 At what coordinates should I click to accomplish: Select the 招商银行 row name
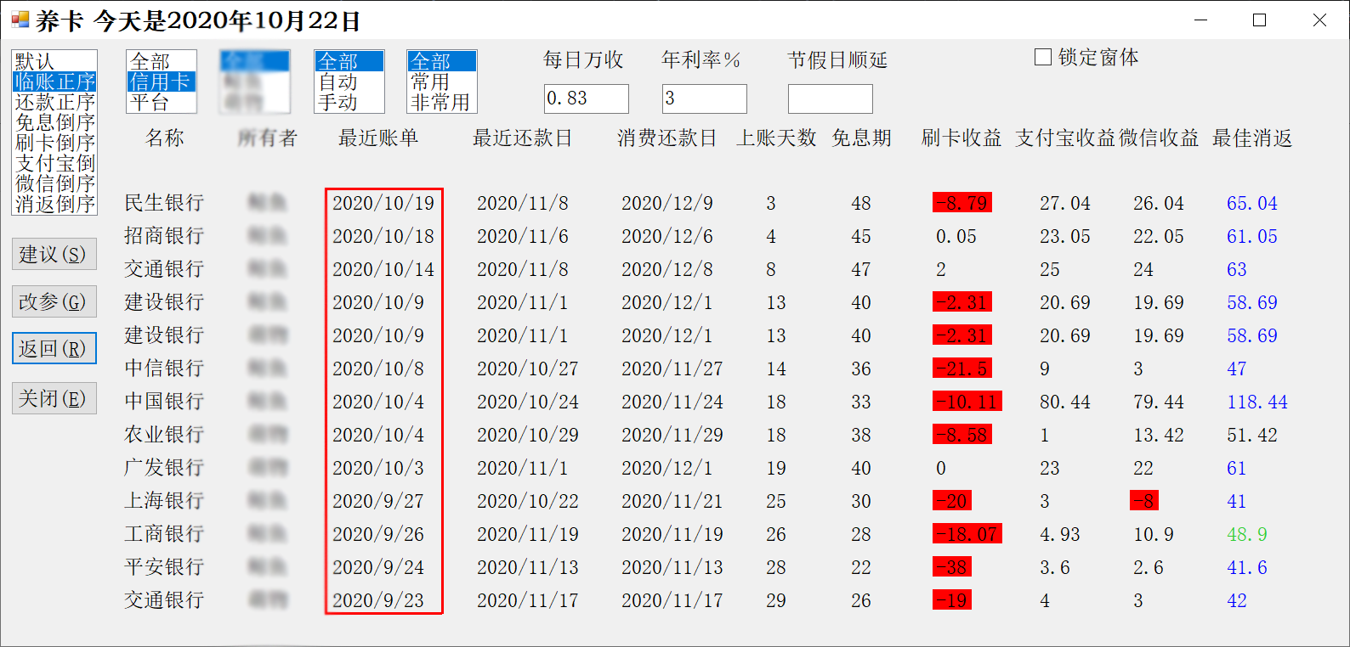(x=164, y=236)
